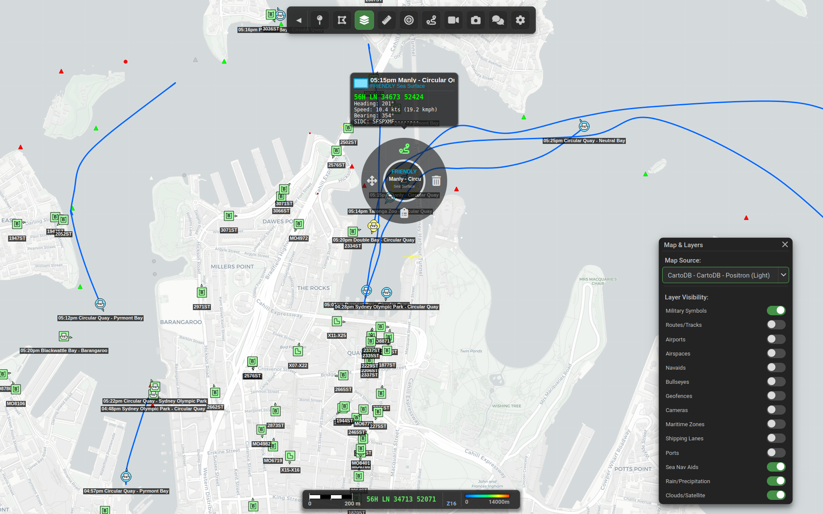Close the Map & Layers panel
Image resolution: width=823 pixels, height=514 pixels.
tap(785, 245)
